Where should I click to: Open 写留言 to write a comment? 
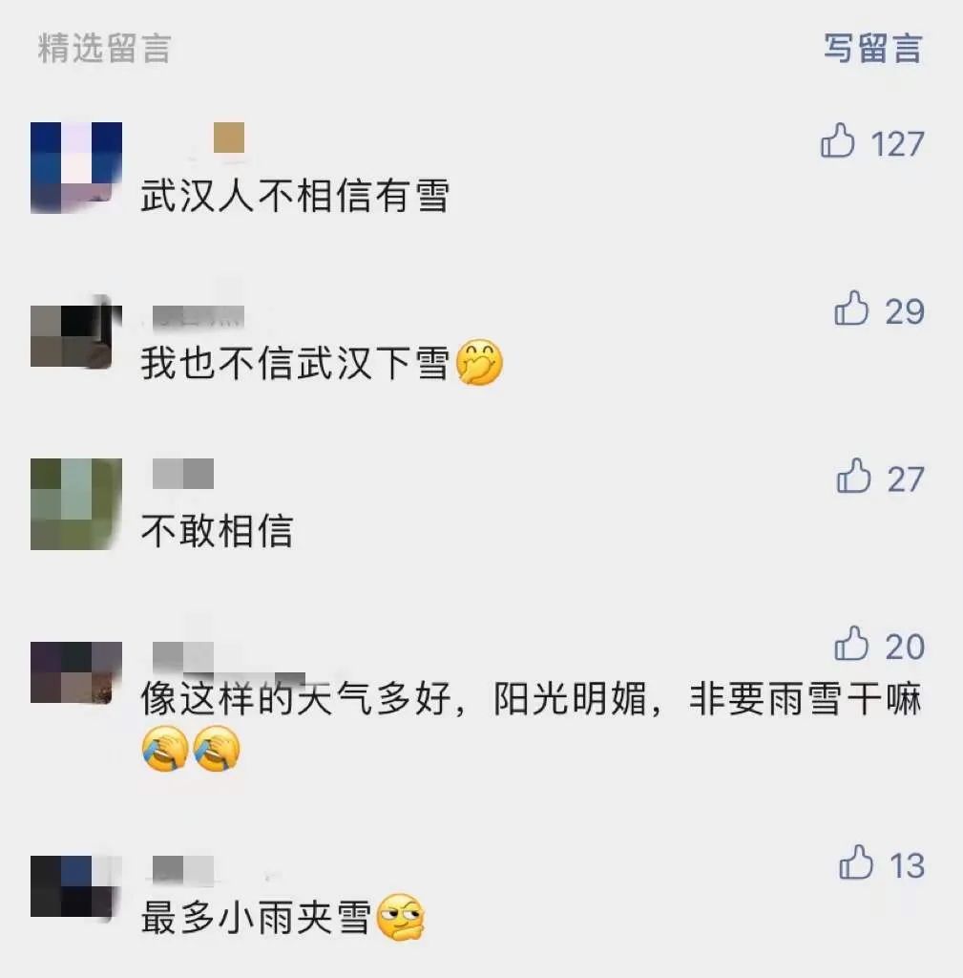click(872, 48)
